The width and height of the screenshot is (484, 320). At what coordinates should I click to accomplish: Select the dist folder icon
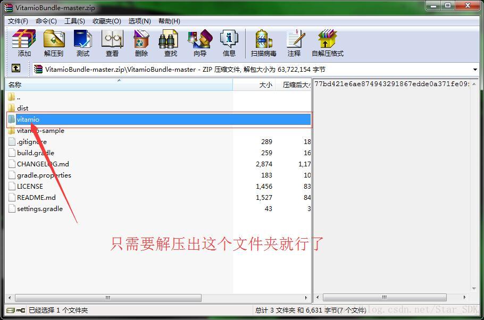pyautogui.click(x=11, y=108)
